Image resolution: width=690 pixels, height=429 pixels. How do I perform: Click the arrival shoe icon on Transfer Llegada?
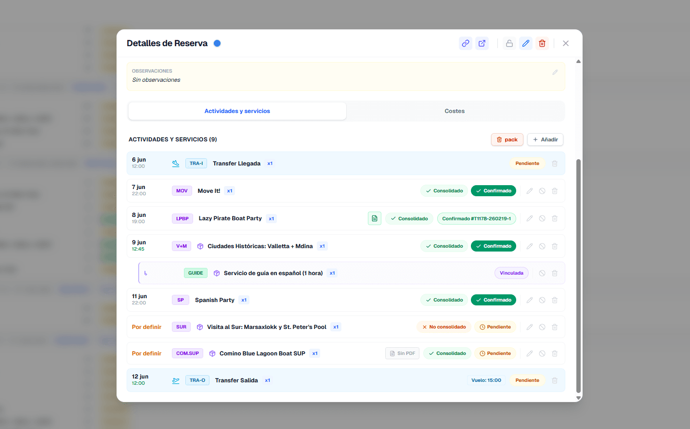(x=175, y=163)
